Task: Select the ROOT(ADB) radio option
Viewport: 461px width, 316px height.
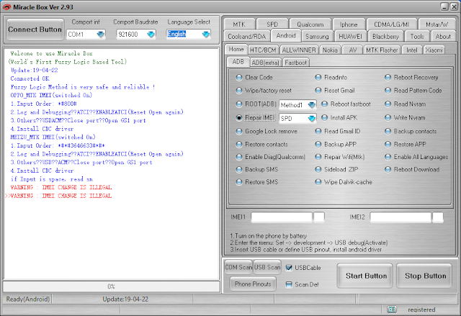Action: (239, 104)
